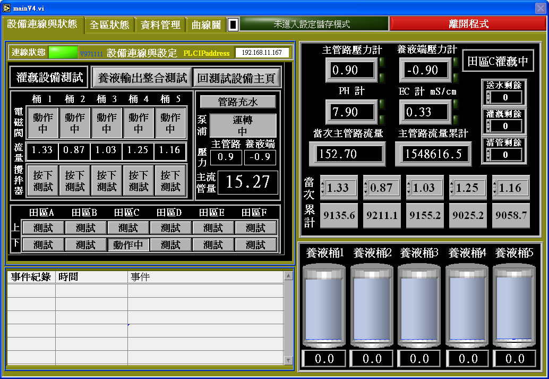Click the small black square after 曲線圖 tab
Screen dimensions: 549x379
point(234,24)
